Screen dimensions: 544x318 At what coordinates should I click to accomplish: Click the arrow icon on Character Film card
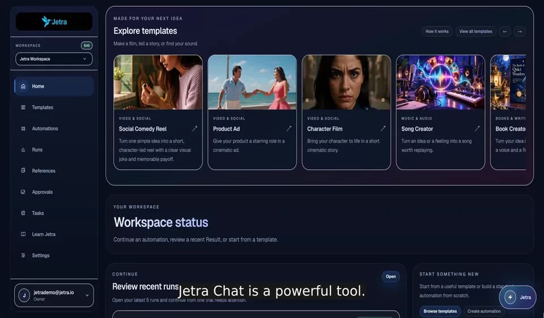pyautogui.click(x=383, y=128)
